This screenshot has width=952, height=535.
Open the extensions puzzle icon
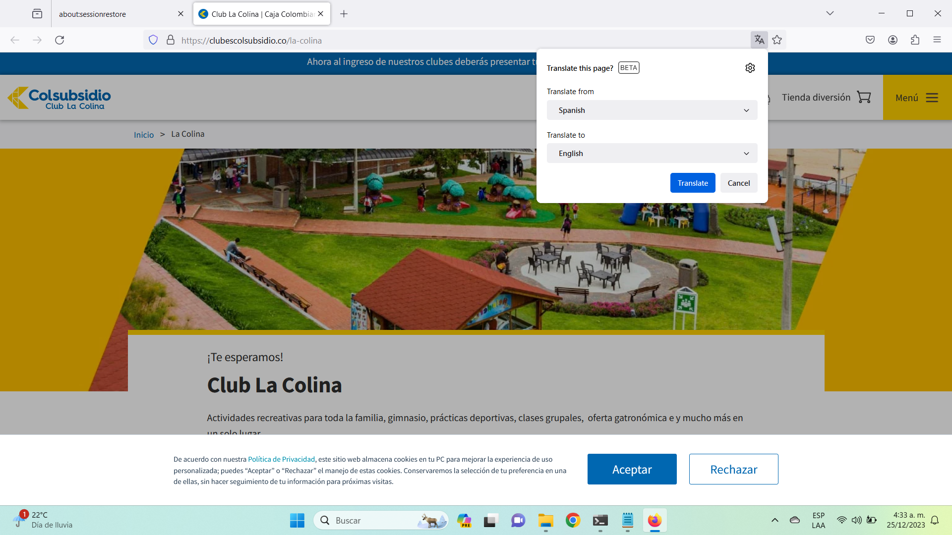[x=915, y=40]
